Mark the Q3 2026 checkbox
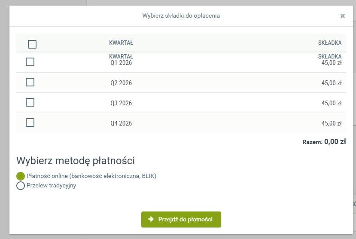This screenshot has height=239, width=356. (30, 102)
